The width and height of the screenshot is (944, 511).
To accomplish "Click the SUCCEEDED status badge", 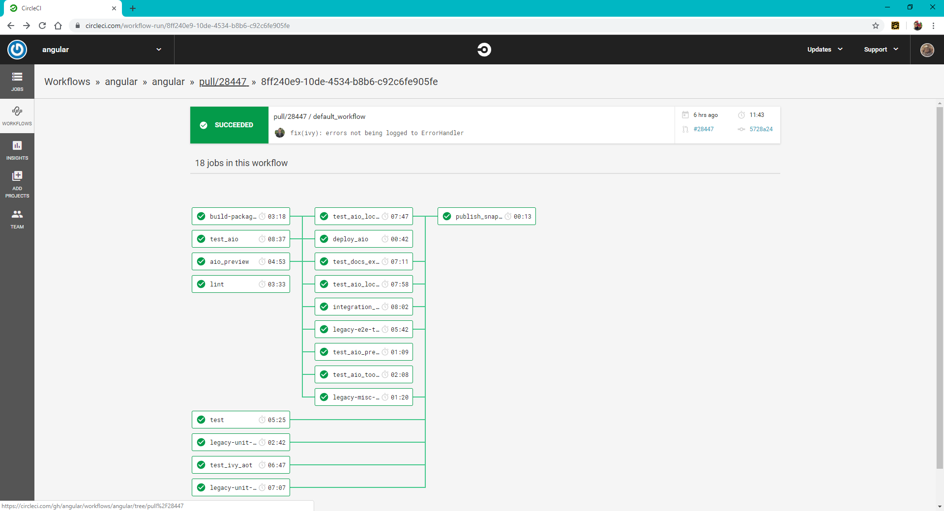I will click(x=229, y=125).
